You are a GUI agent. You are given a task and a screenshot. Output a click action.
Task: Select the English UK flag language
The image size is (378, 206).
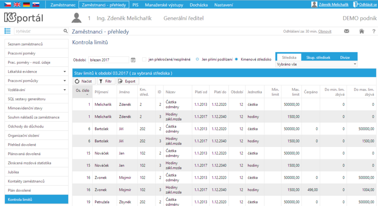click(17, 4)
